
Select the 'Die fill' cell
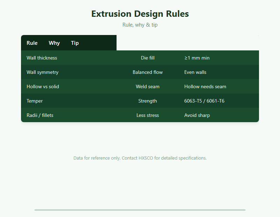click(148, 58)
